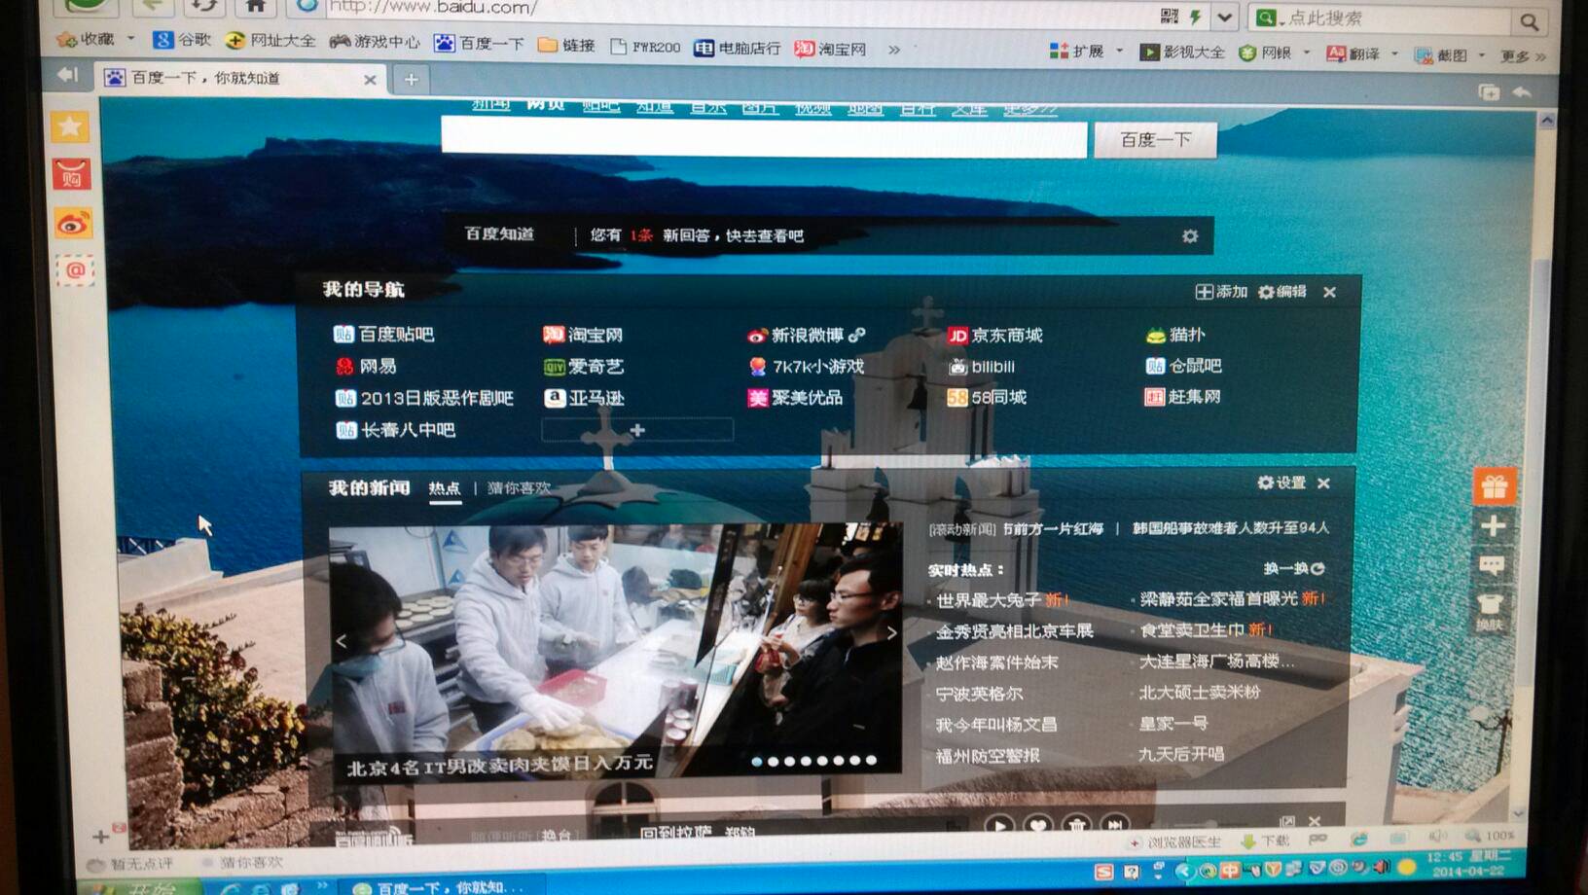The width and height of the screenshot is (1588, 895).
Task: Click the 百度一下 search button
Action: tap(1155, 140)
